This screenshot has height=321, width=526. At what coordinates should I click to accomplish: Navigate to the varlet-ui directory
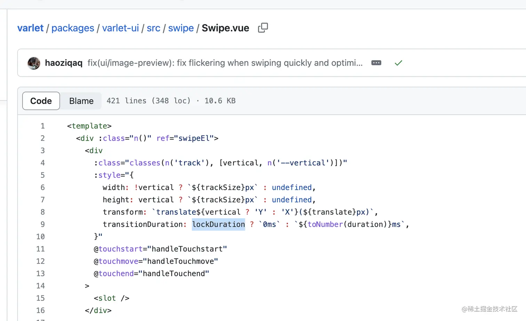(120, 28)
